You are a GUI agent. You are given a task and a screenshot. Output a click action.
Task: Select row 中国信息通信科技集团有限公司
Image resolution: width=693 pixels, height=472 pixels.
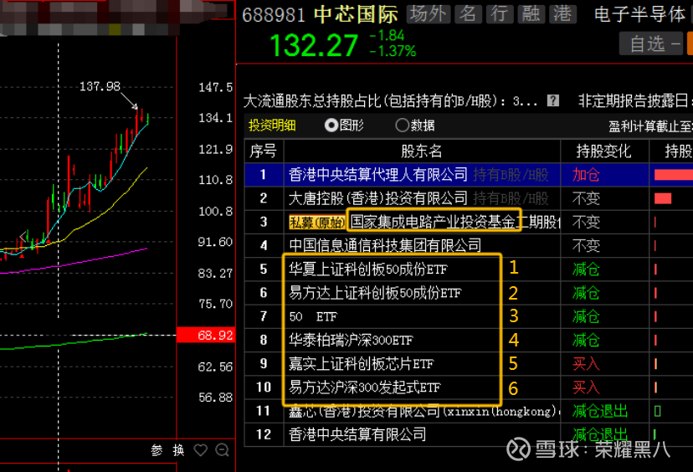coord(469,246)
